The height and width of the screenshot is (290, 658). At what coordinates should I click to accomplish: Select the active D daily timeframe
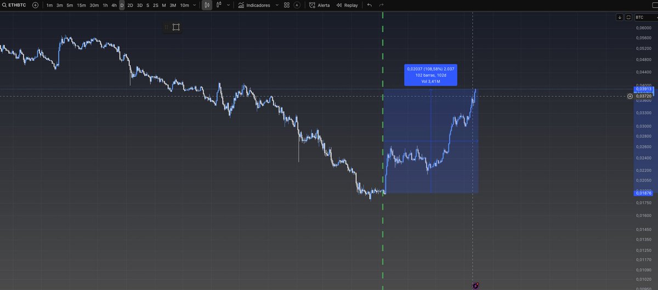click(x=122, y=5)
